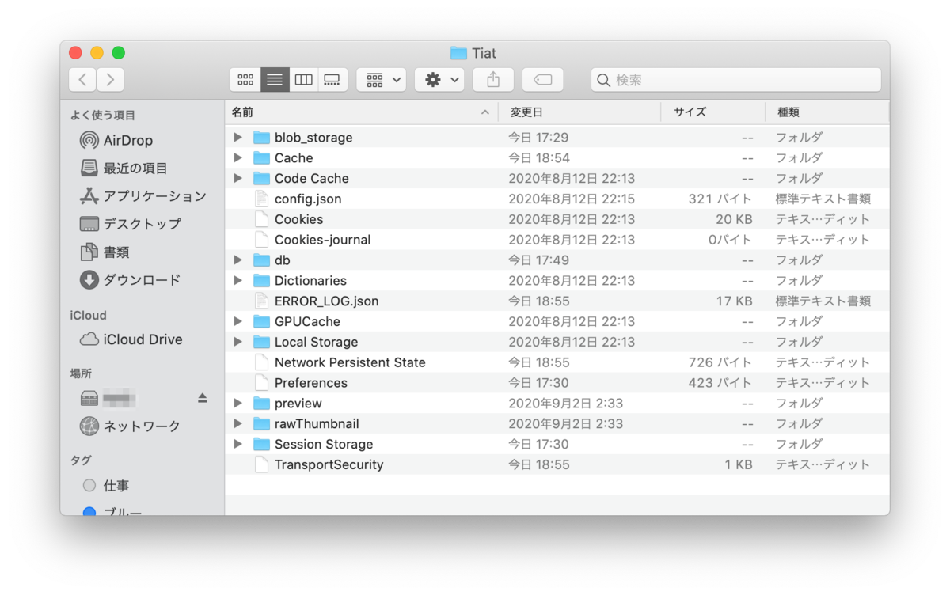The height and width of the screenshot is (595, 950).
Task: Select the ERROR_LOG.json file icon
Action: [261, 301]
